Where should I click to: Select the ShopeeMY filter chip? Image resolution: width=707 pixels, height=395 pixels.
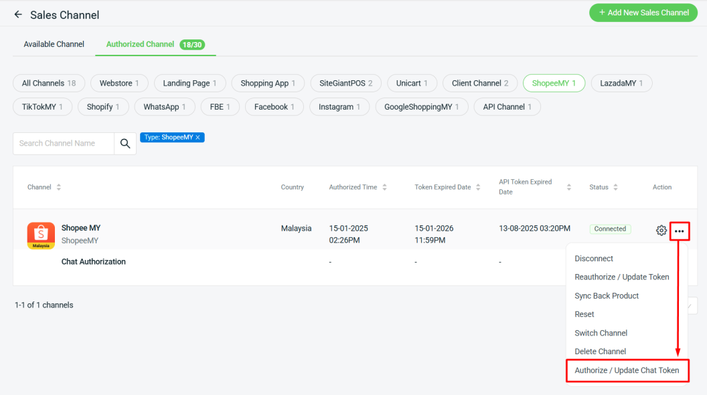[554, 84]
